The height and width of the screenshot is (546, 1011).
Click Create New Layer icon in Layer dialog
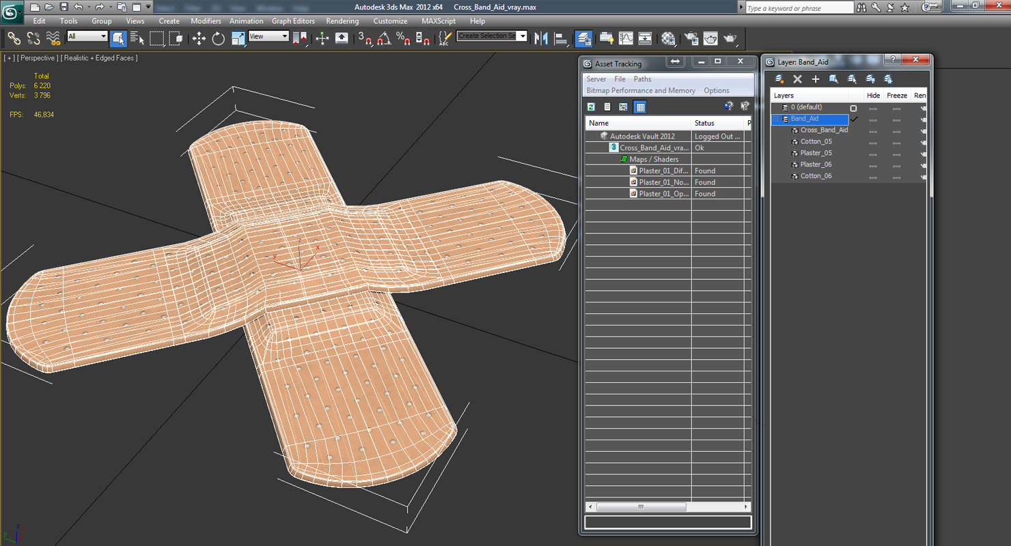pyautogui.click(x=779, y=79)
